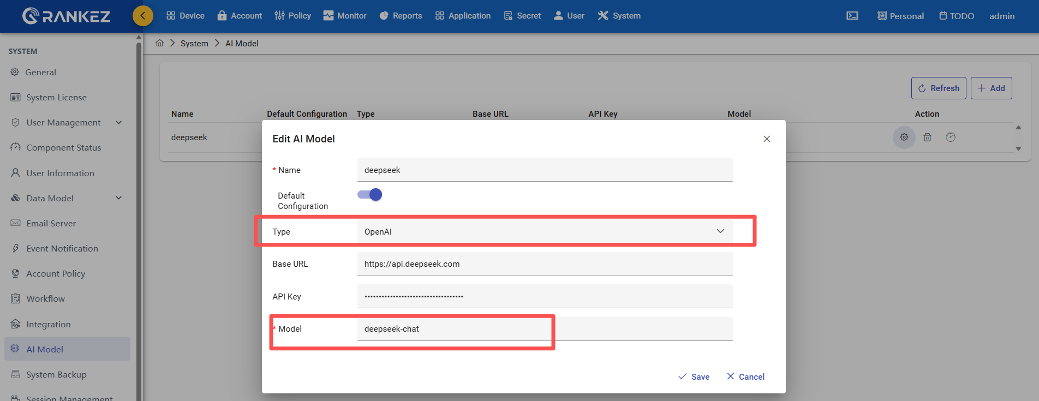Viewport: 1039px width, 401px height.
Task: Expand the User Management submenu
Action: point(119,122)
